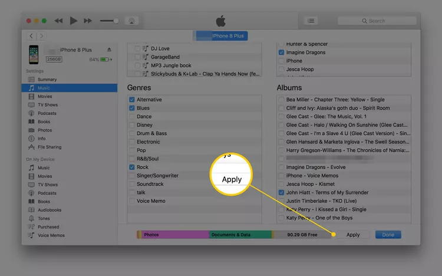442x276 pixels.
Task: Click the fast forward next track button
Action: click(x=88, y=21)
